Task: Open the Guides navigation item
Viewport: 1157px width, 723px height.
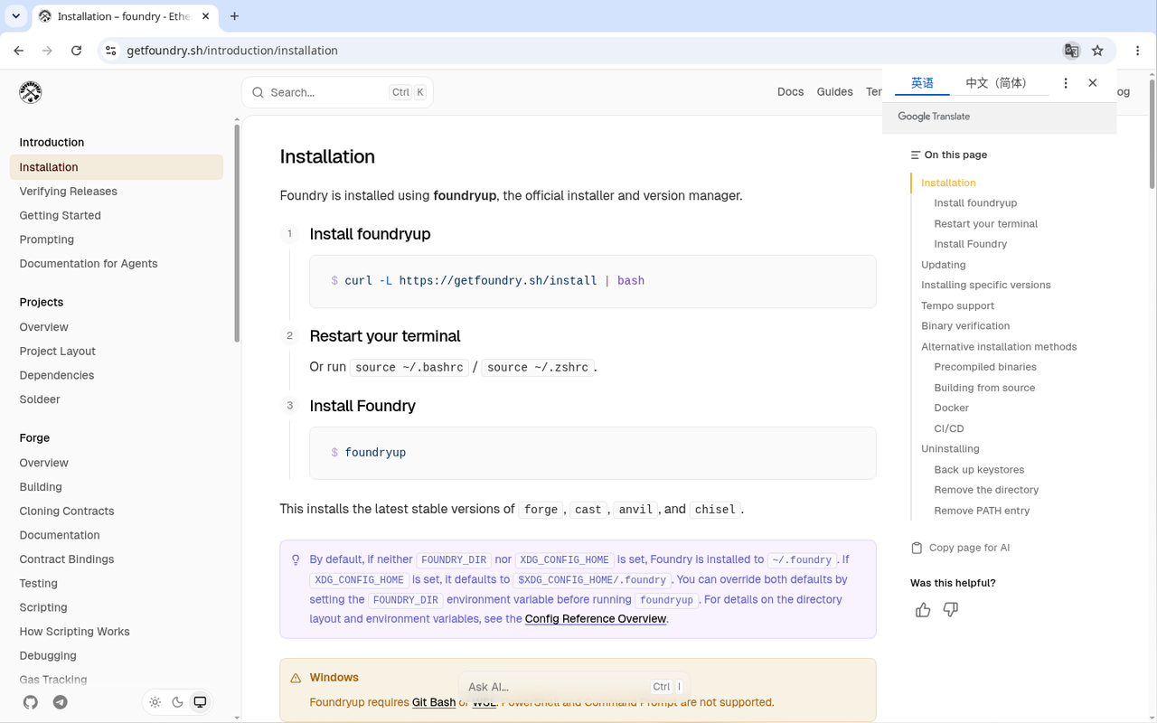Action: tap(834, 92)
